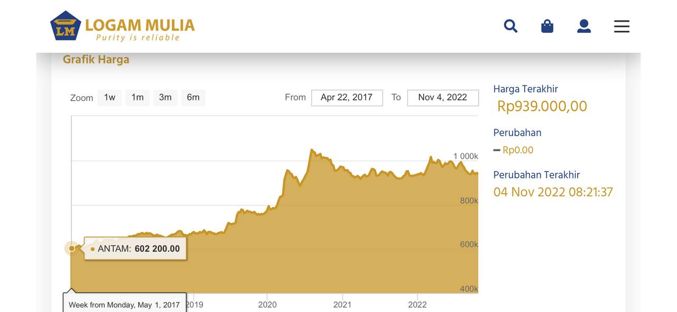Click the Grafik Harga heading

pos(96,60)
